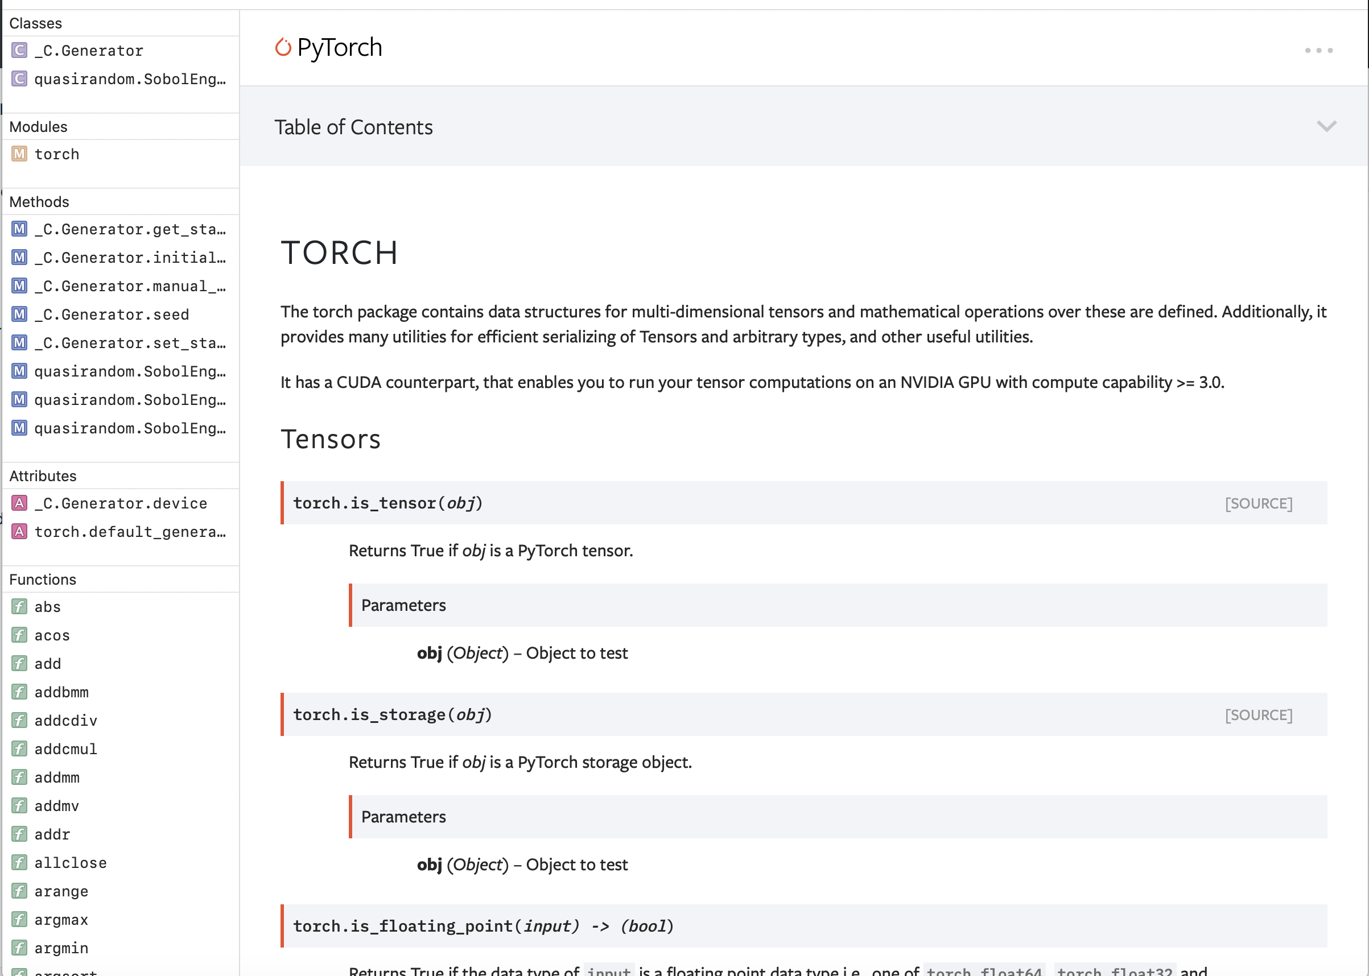Image resolution: width=1369 pixels, height=976 pixels.
Task: Select the arange function
Action: pyautogui.click(x=61, y=891)
